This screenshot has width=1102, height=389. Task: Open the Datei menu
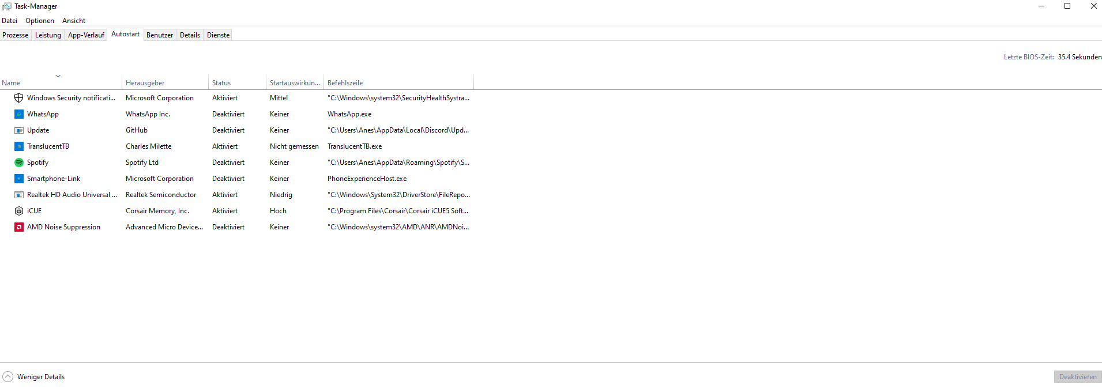pos(10,21)
